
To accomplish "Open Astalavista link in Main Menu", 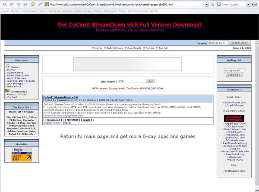I will click(x=14, y=86).
